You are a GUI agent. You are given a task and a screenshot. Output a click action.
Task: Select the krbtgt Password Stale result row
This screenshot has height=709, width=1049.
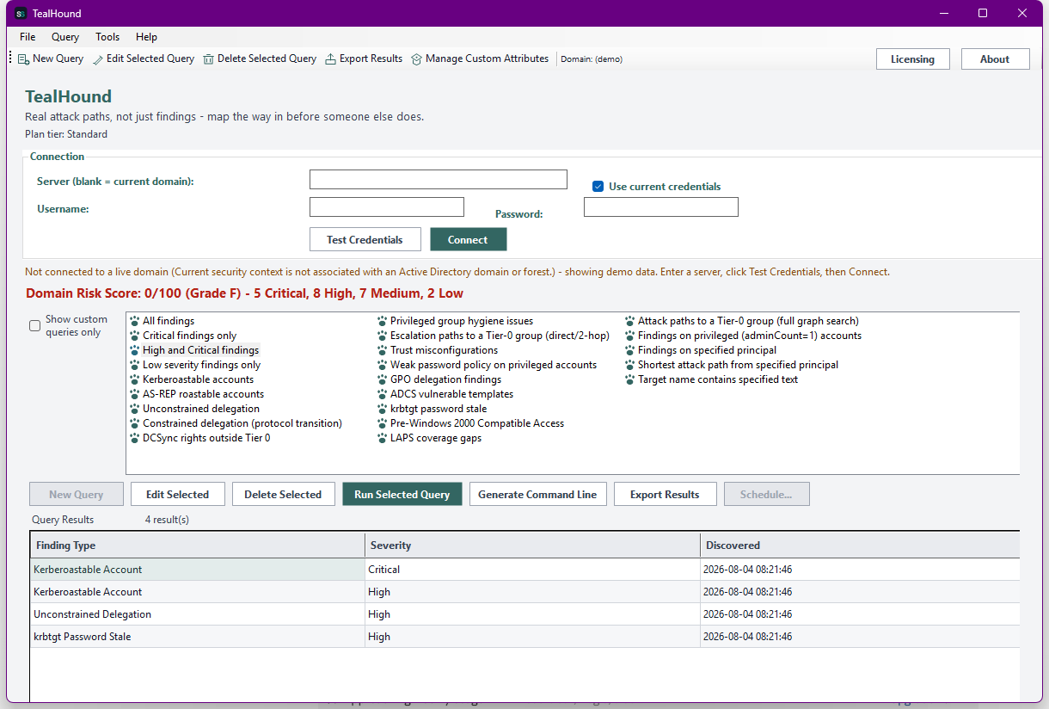click(524, 637)
